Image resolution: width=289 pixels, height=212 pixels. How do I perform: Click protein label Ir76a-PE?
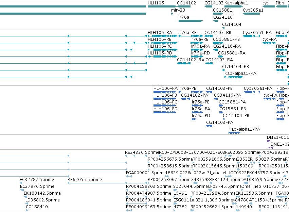click(x=187, y=88)
